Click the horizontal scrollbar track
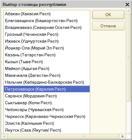The image size is (132, 140). coord(63,136)
